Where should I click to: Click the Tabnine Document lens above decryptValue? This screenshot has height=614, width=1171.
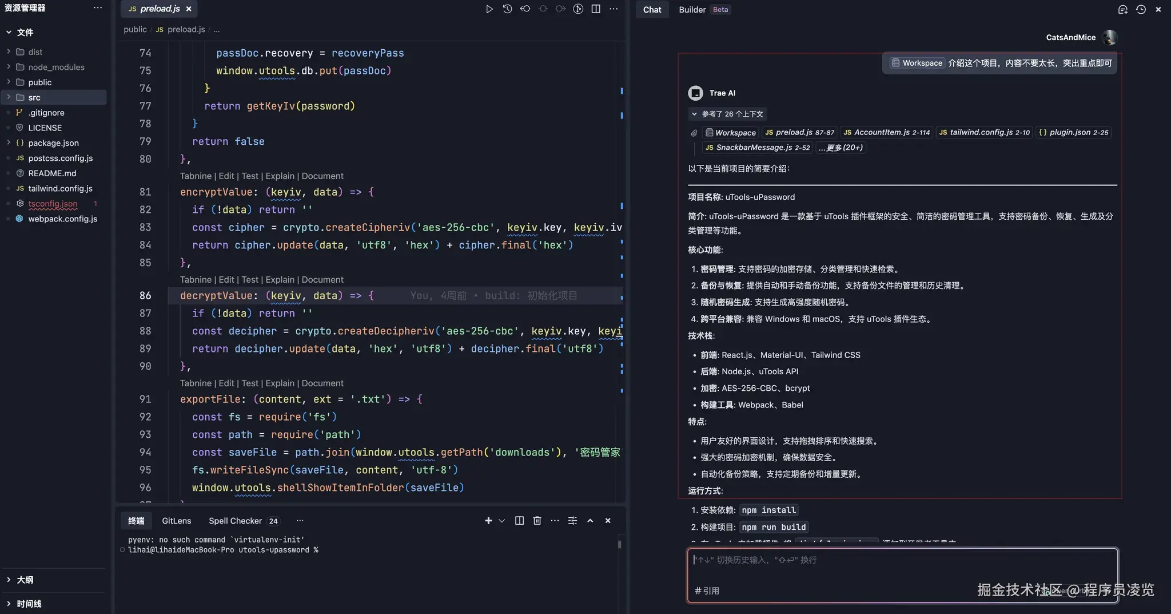(x=322, y=280)
